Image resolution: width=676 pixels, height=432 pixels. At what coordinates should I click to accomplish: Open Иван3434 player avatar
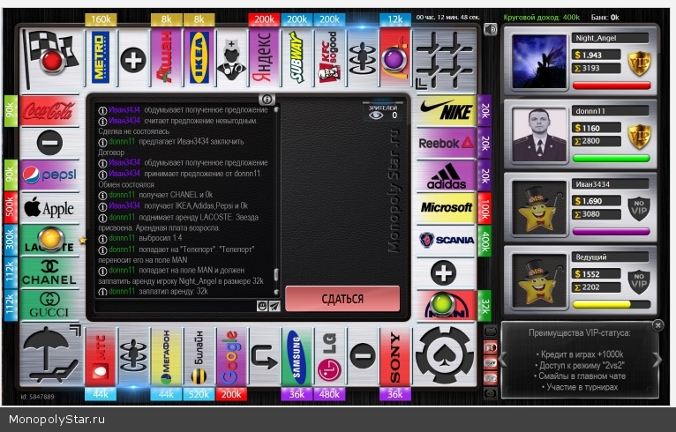pos(539,207)
